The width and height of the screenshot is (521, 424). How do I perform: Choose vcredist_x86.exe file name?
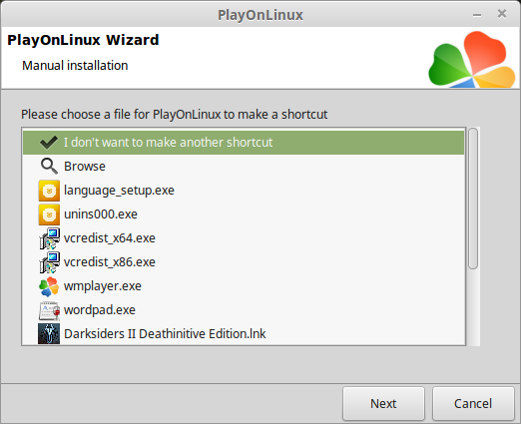point(110,262)
